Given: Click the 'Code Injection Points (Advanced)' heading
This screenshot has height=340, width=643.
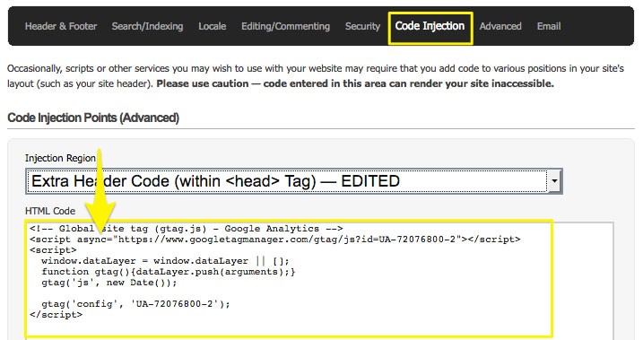Looking at the screenshot, I should pyautogui.click(x=93, y=118).
